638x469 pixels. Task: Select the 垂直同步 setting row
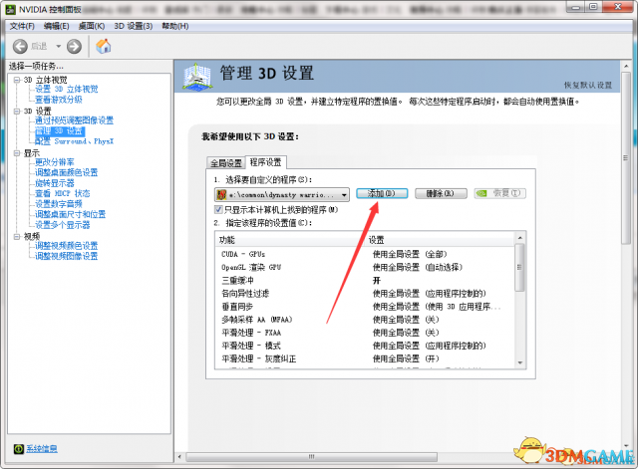(365, 307)
